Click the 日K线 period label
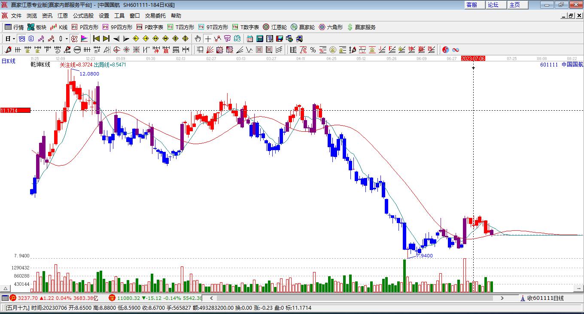Viewport: 584px width, 314px height. click(9, 61)
